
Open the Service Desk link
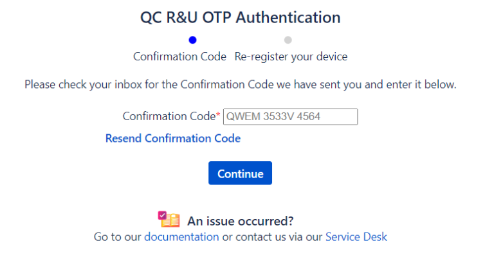pyautogui.click(x=356, y=236)
